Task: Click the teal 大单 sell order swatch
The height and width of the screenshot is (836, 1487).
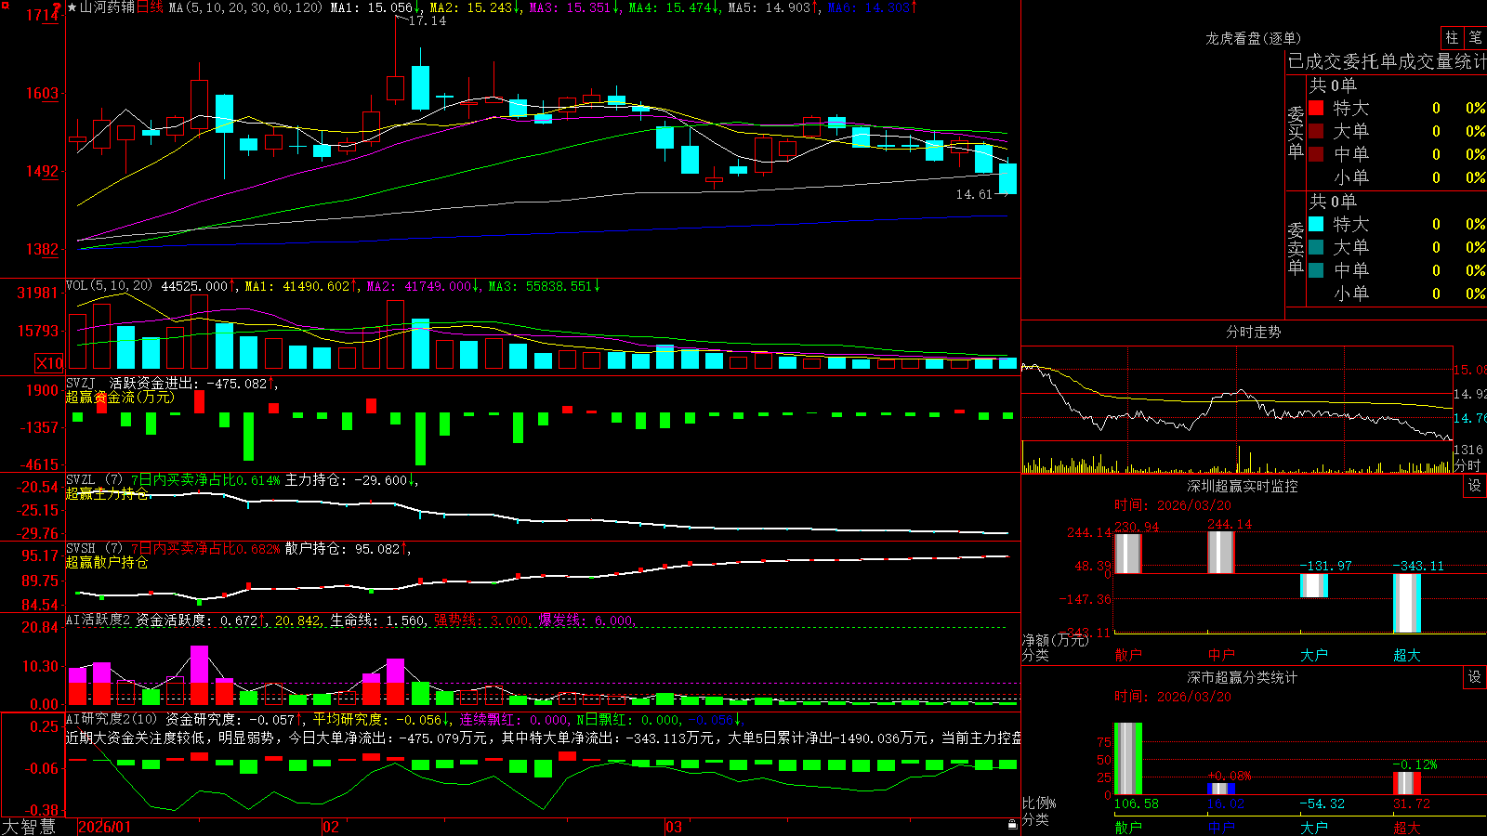Action: (1316, 247)
